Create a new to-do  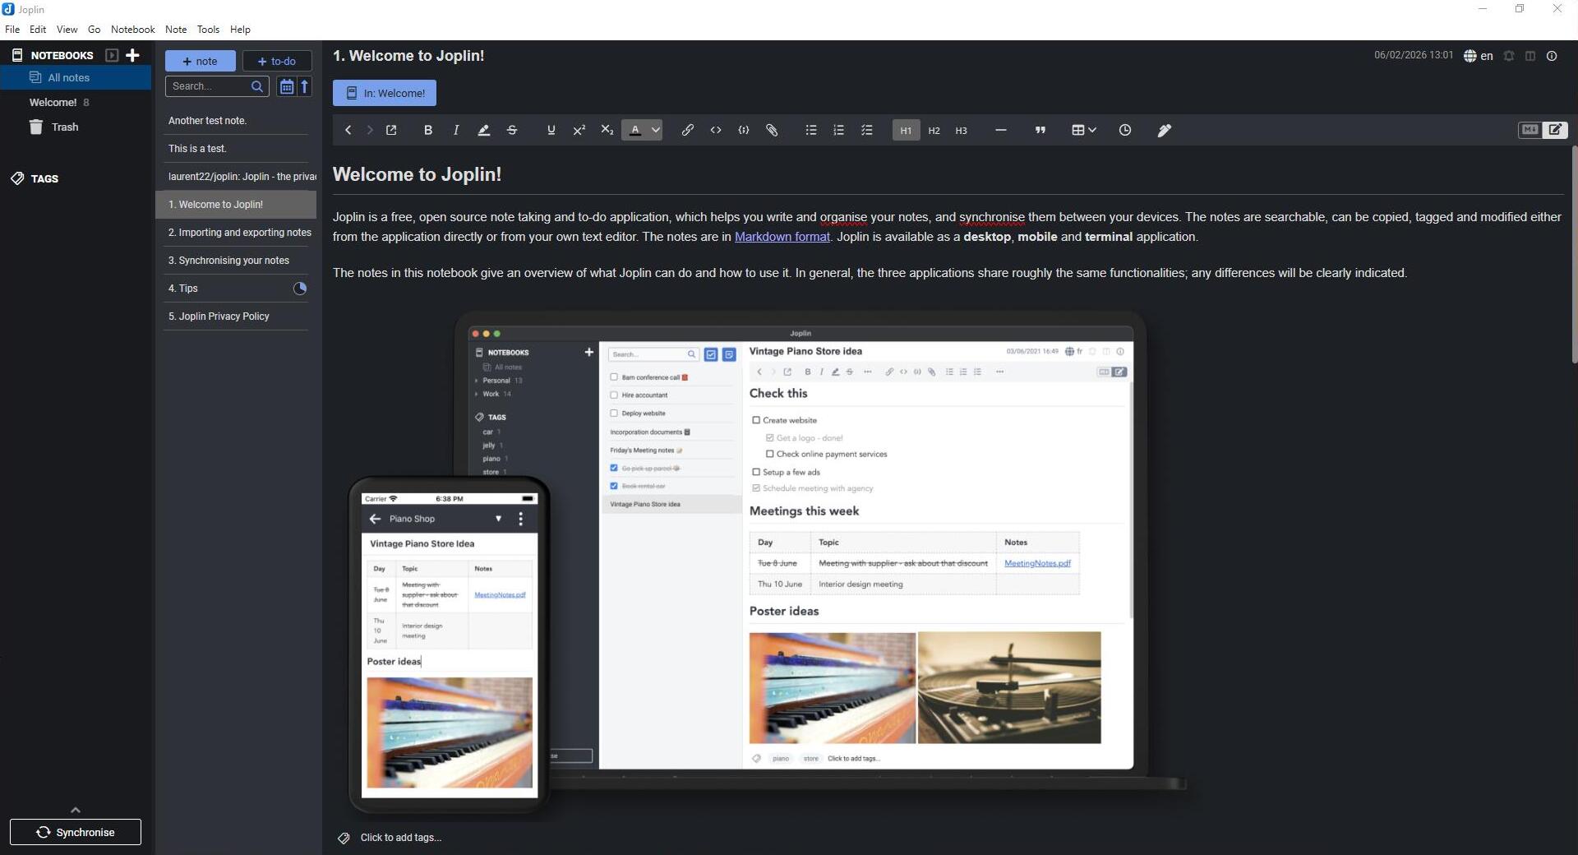pyautogui.click(x=277, y=61)
